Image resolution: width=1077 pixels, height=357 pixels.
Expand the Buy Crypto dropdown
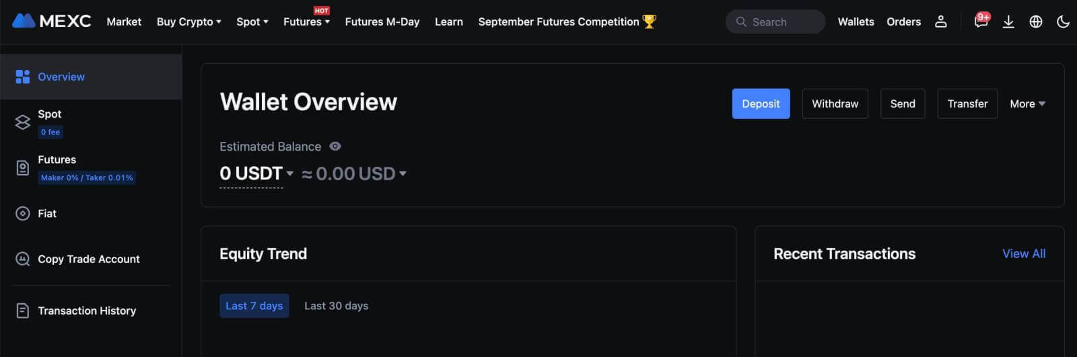pyautogui.click(x=188, y=22)
